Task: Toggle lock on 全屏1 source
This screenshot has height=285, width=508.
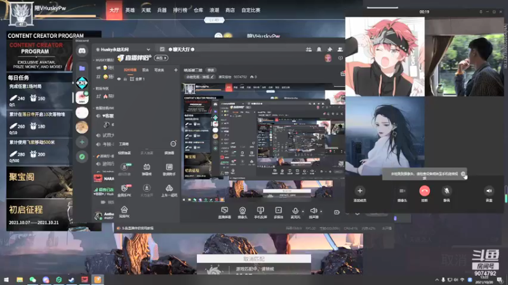Action: click(x=125, y=79)
